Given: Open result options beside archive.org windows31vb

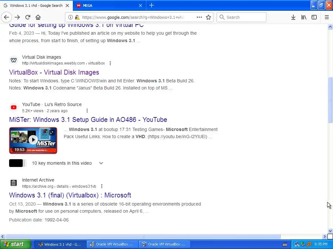Looking at the screenshot, I should 102,186.
